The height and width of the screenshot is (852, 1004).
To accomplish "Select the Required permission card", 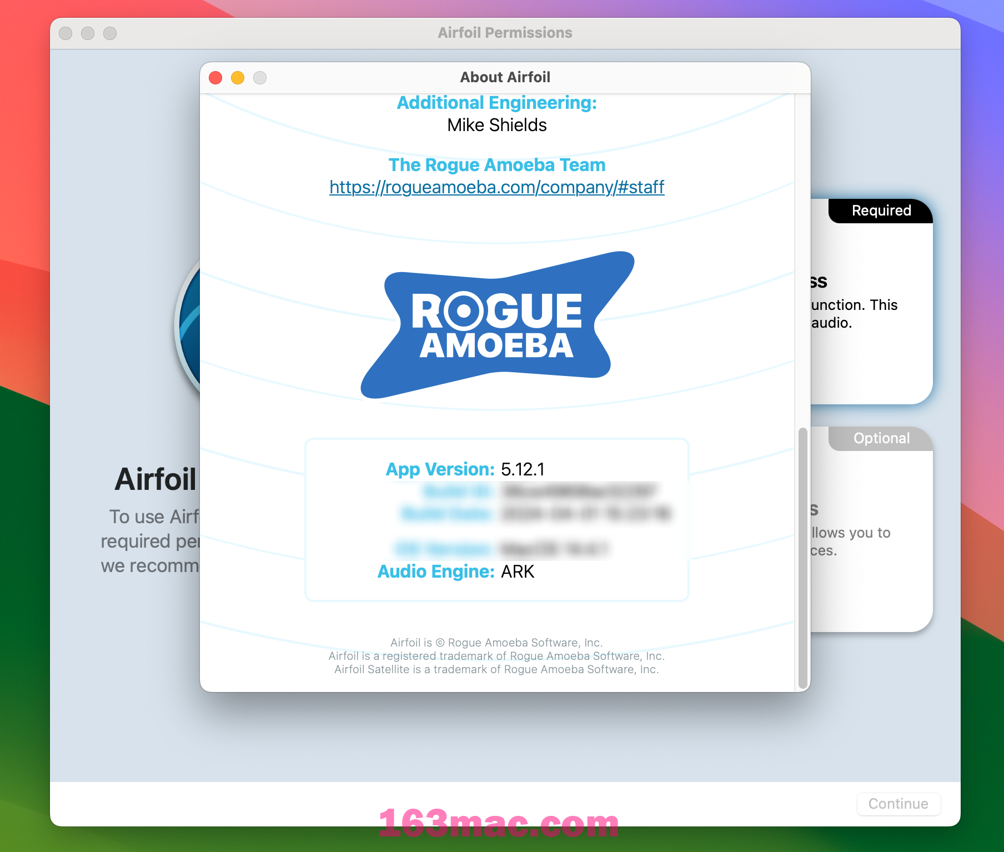I will (872, 302).
